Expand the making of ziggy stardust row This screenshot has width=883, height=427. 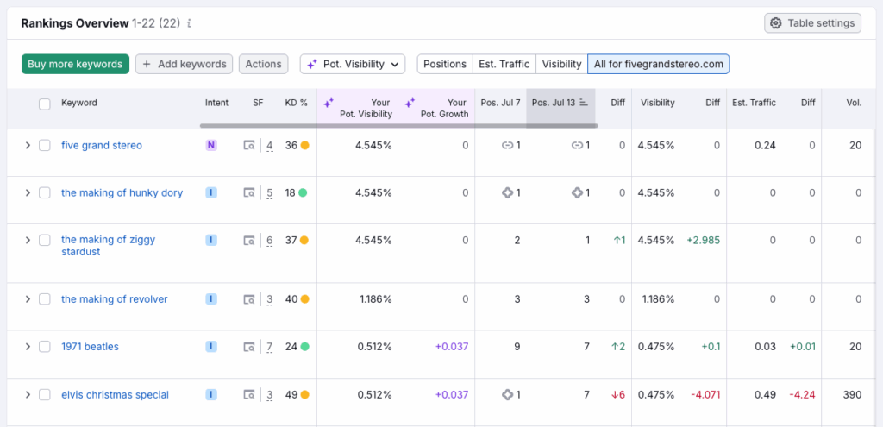(27, 240)
